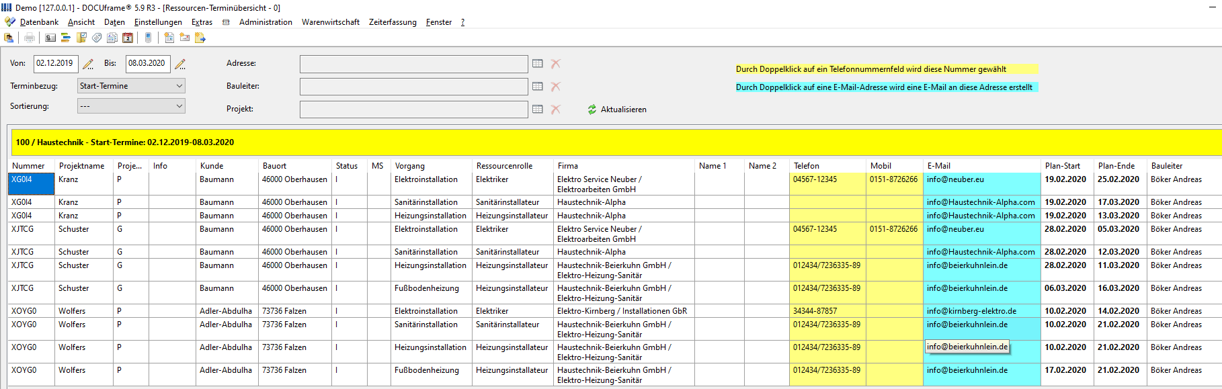Click the DOCUframe logo beside Datenbank
The image size is (1222, 389).
(9, 22)
